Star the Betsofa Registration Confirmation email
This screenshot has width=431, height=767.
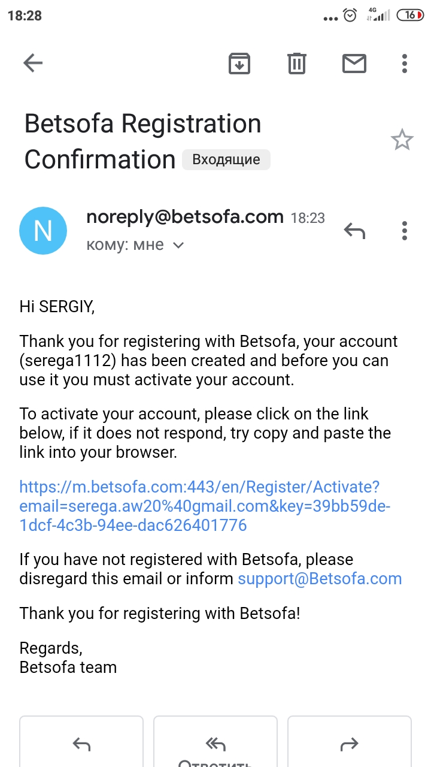pyautogui.click(x=402, y=141)
